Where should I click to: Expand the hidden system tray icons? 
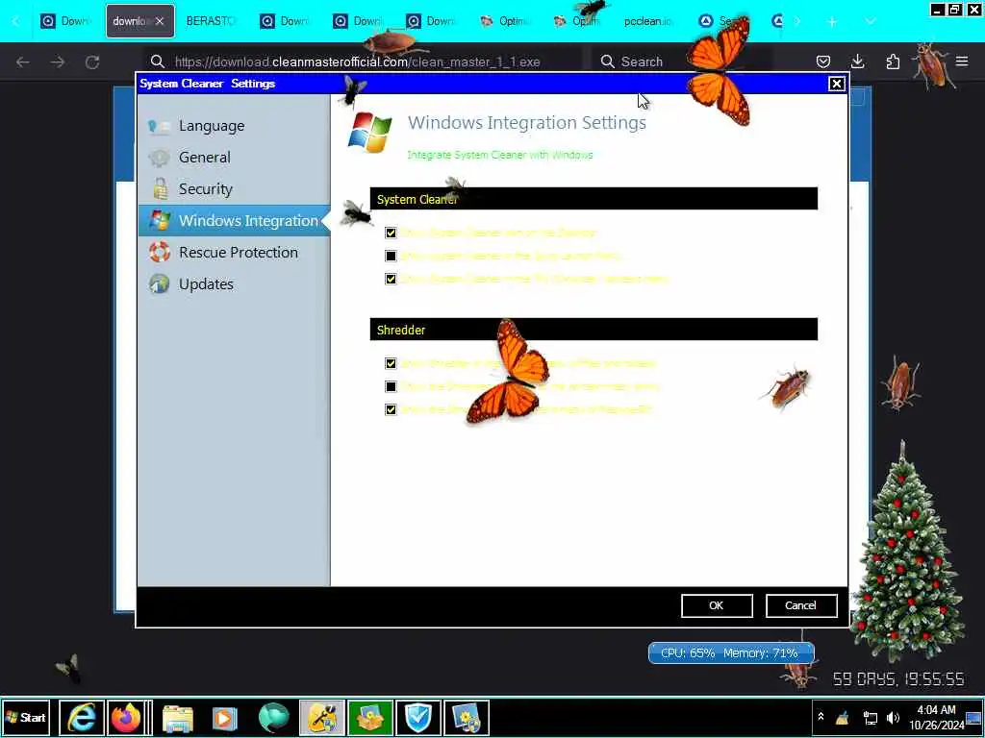821,717
